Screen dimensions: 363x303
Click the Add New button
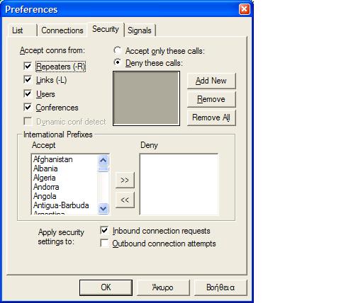(x=211, y=81)
